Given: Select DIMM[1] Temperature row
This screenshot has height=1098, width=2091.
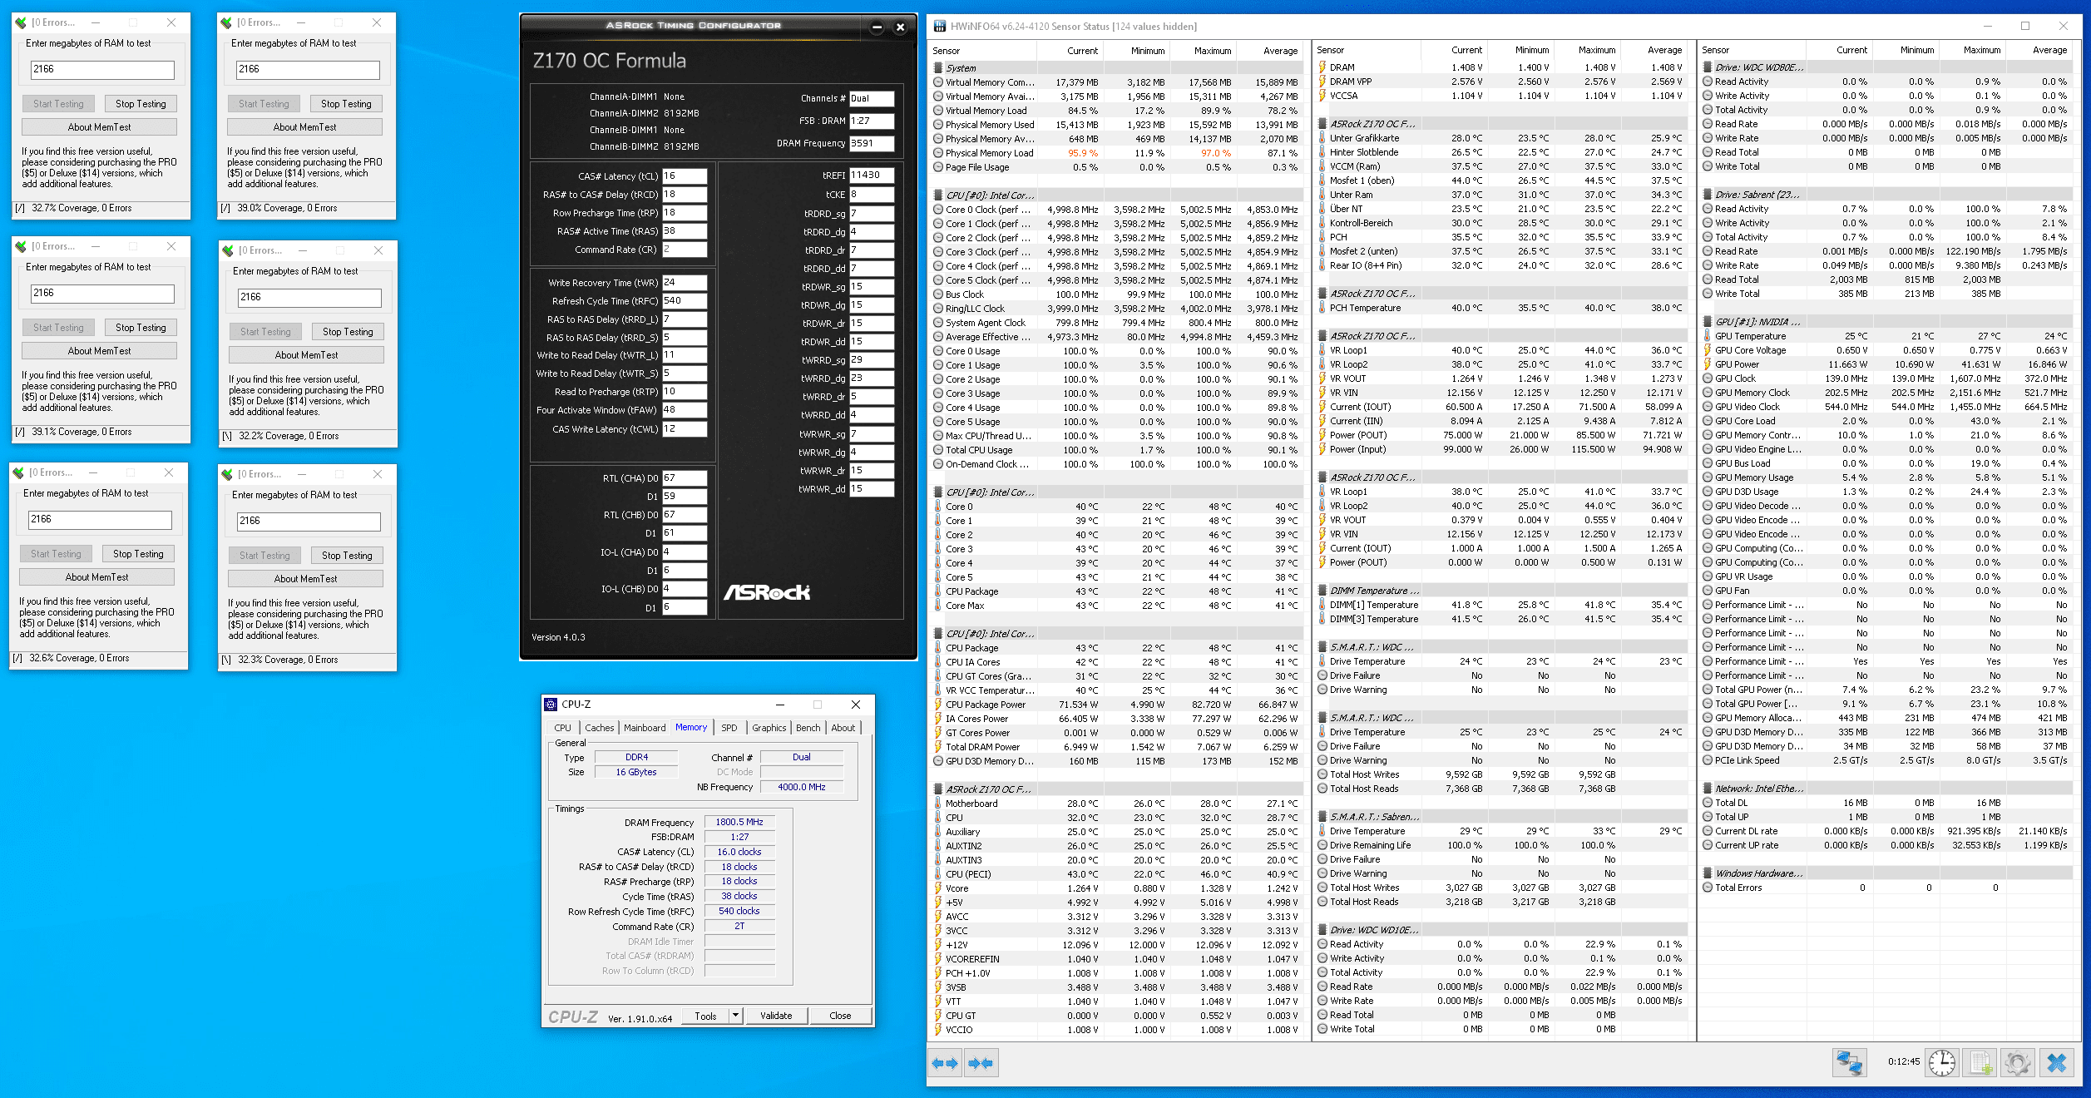Looking at the screenshot, I should (x=1500, y=605).
